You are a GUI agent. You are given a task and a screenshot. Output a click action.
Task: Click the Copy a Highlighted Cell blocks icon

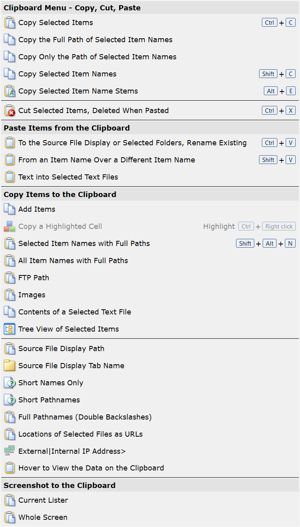point(10,226)
